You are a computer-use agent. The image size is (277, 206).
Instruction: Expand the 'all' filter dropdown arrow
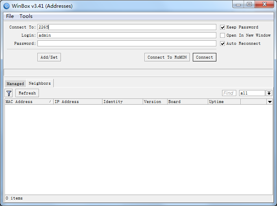(269, 93)
